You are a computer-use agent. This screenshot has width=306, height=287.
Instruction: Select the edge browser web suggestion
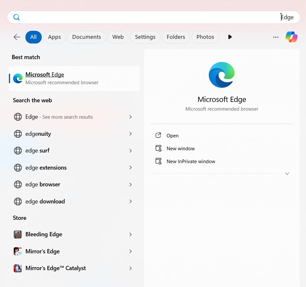pos(74,185)
